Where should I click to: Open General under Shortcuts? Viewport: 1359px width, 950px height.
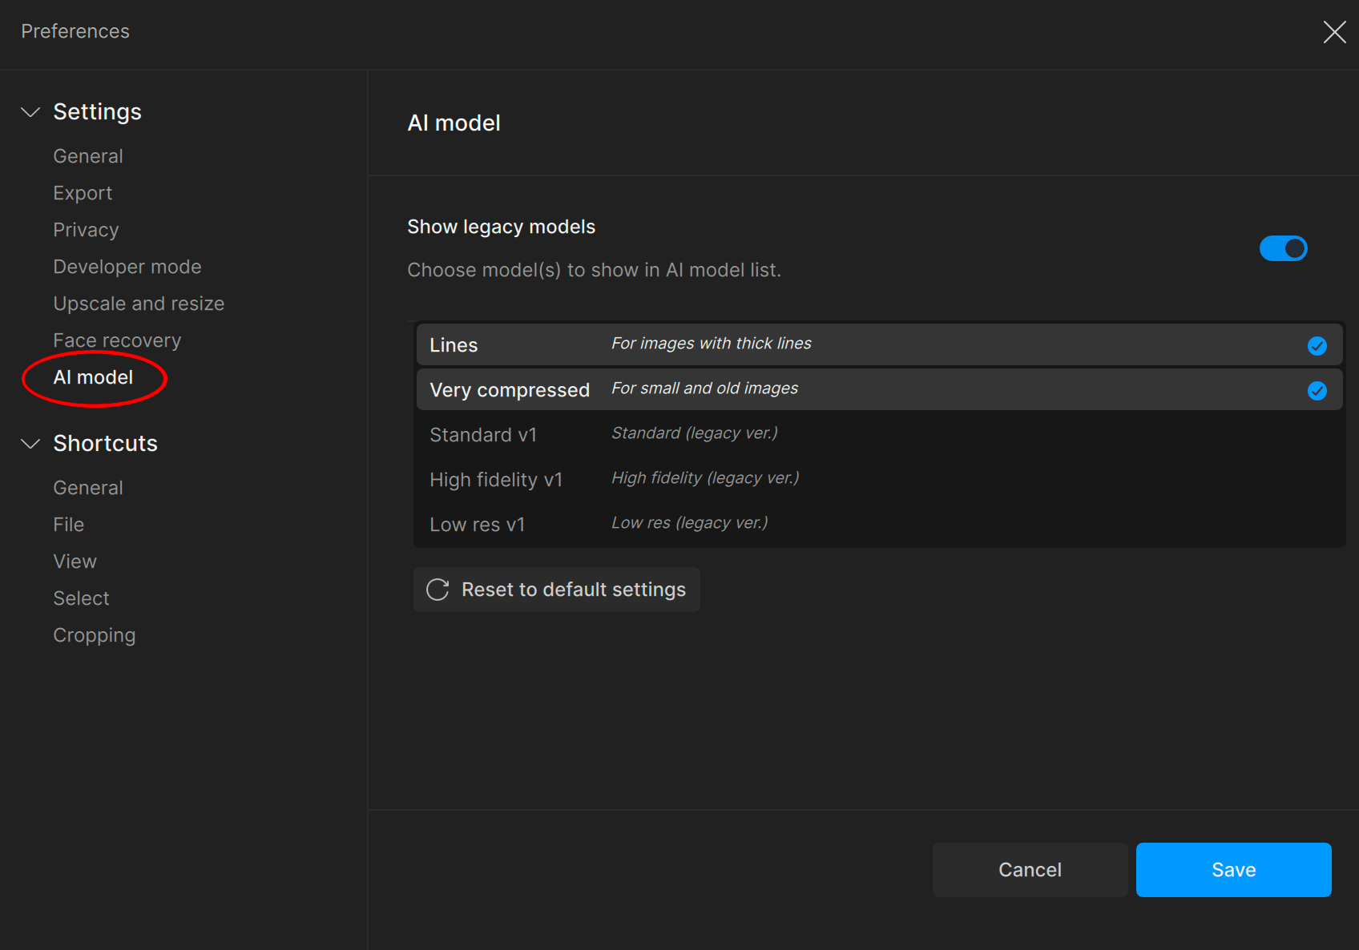(x=88, y=488)
